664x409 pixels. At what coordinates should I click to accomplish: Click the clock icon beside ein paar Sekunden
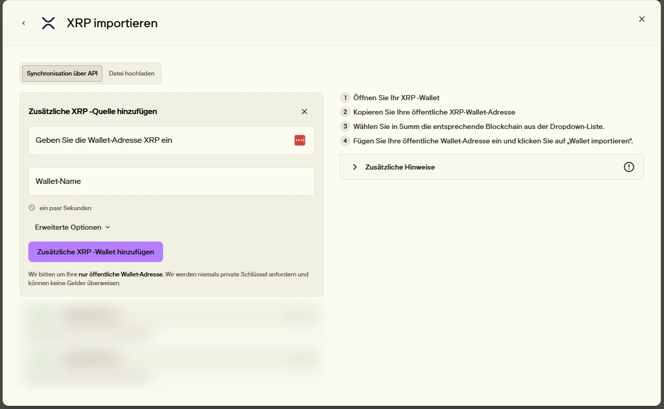pos(32,208)
